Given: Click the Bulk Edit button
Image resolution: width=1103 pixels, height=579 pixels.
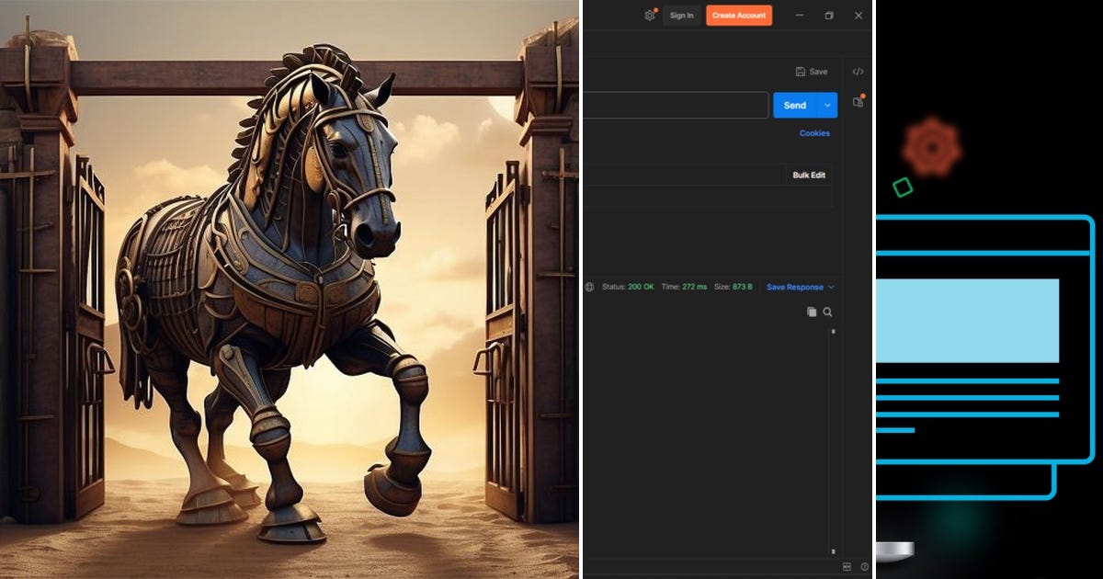Looking at the screenshot, I should pyautogui.click(x=809, y=175).
